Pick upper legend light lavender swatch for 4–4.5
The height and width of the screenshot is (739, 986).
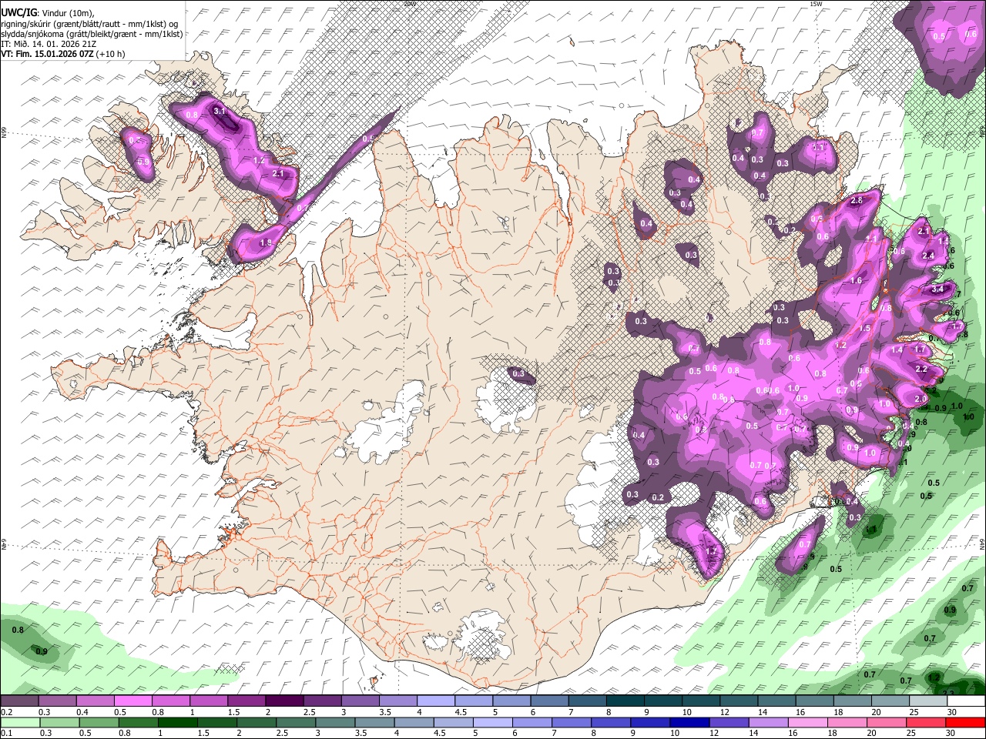click(x=434, y=701)
